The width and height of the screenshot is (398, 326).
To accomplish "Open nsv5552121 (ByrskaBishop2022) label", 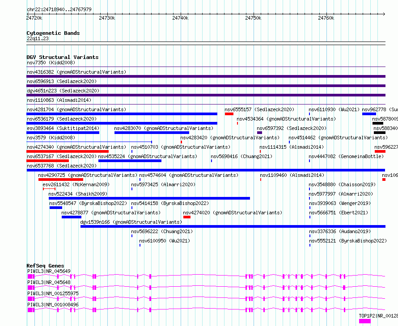I will (348, 241).
